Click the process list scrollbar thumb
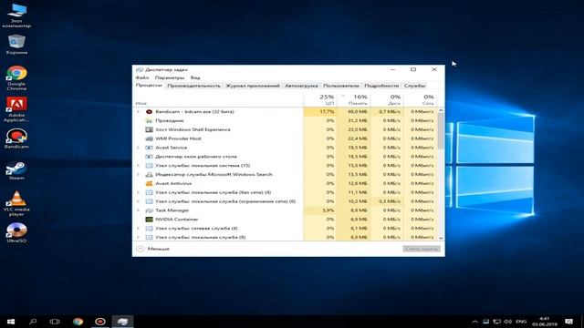This screenshot has height=328, width=584. click(441, 131)
